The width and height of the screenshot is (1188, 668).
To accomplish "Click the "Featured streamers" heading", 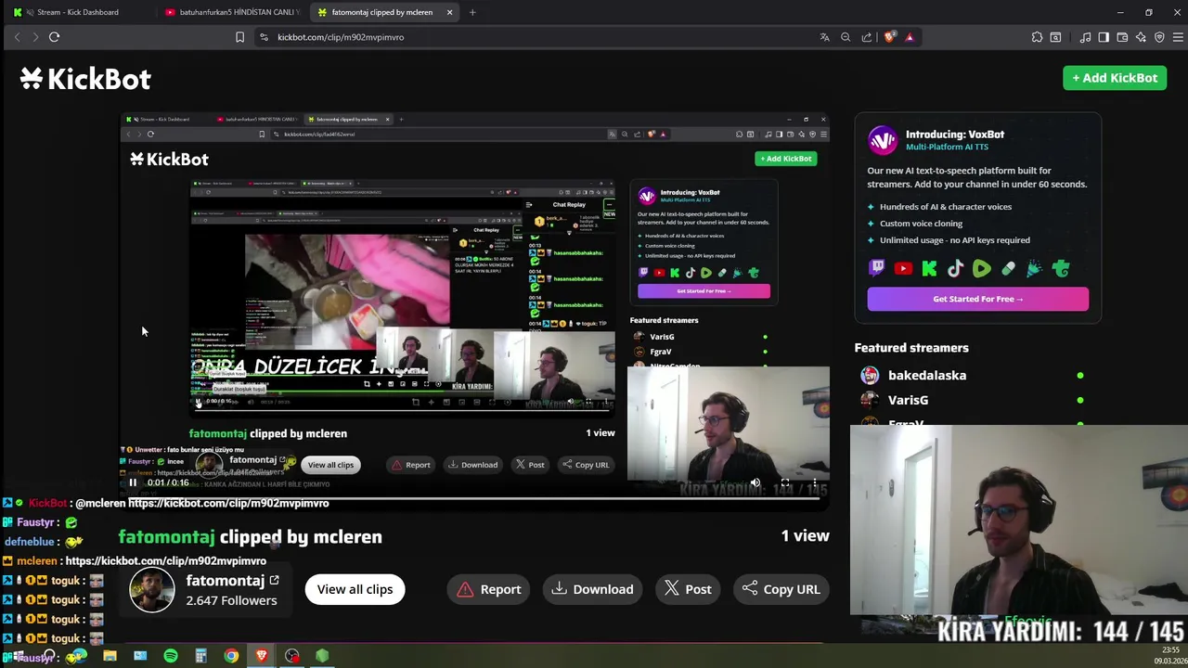I will click(x=911, y=347).
